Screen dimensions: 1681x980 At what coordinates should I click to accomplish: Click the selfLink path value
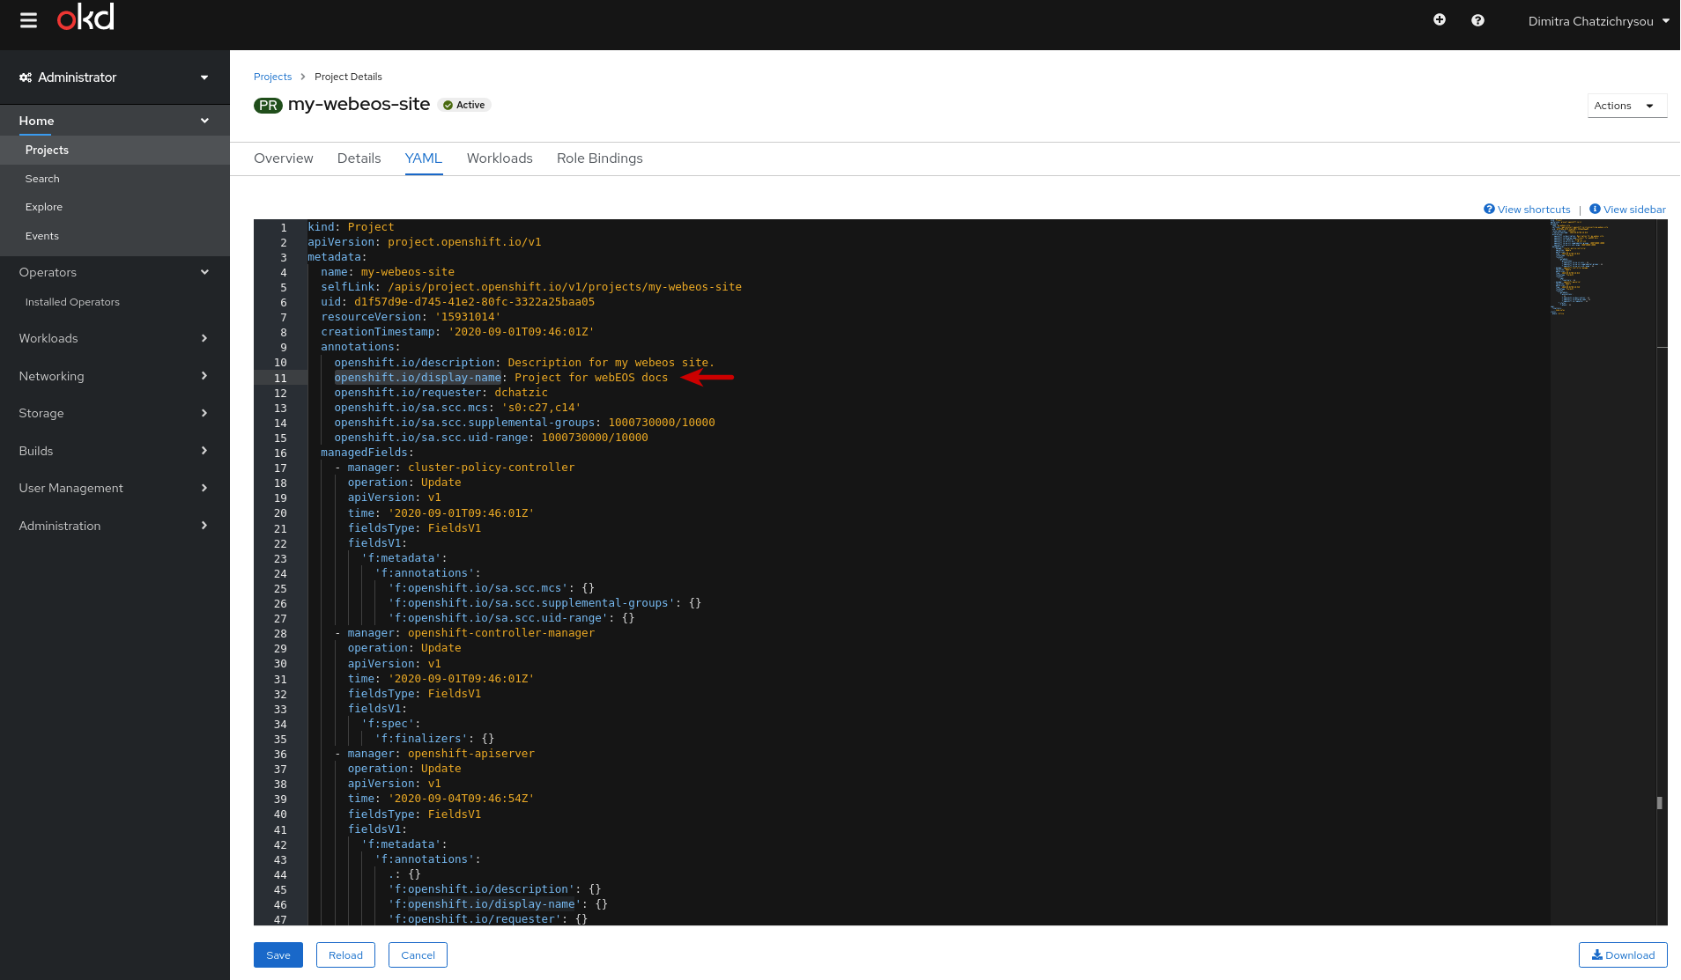pos(565,287)
